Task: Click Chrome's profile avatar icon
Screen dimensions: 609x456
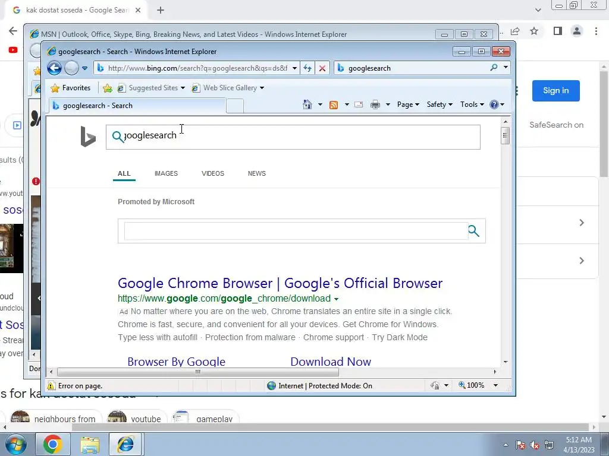Action: (x=577, y=31)
